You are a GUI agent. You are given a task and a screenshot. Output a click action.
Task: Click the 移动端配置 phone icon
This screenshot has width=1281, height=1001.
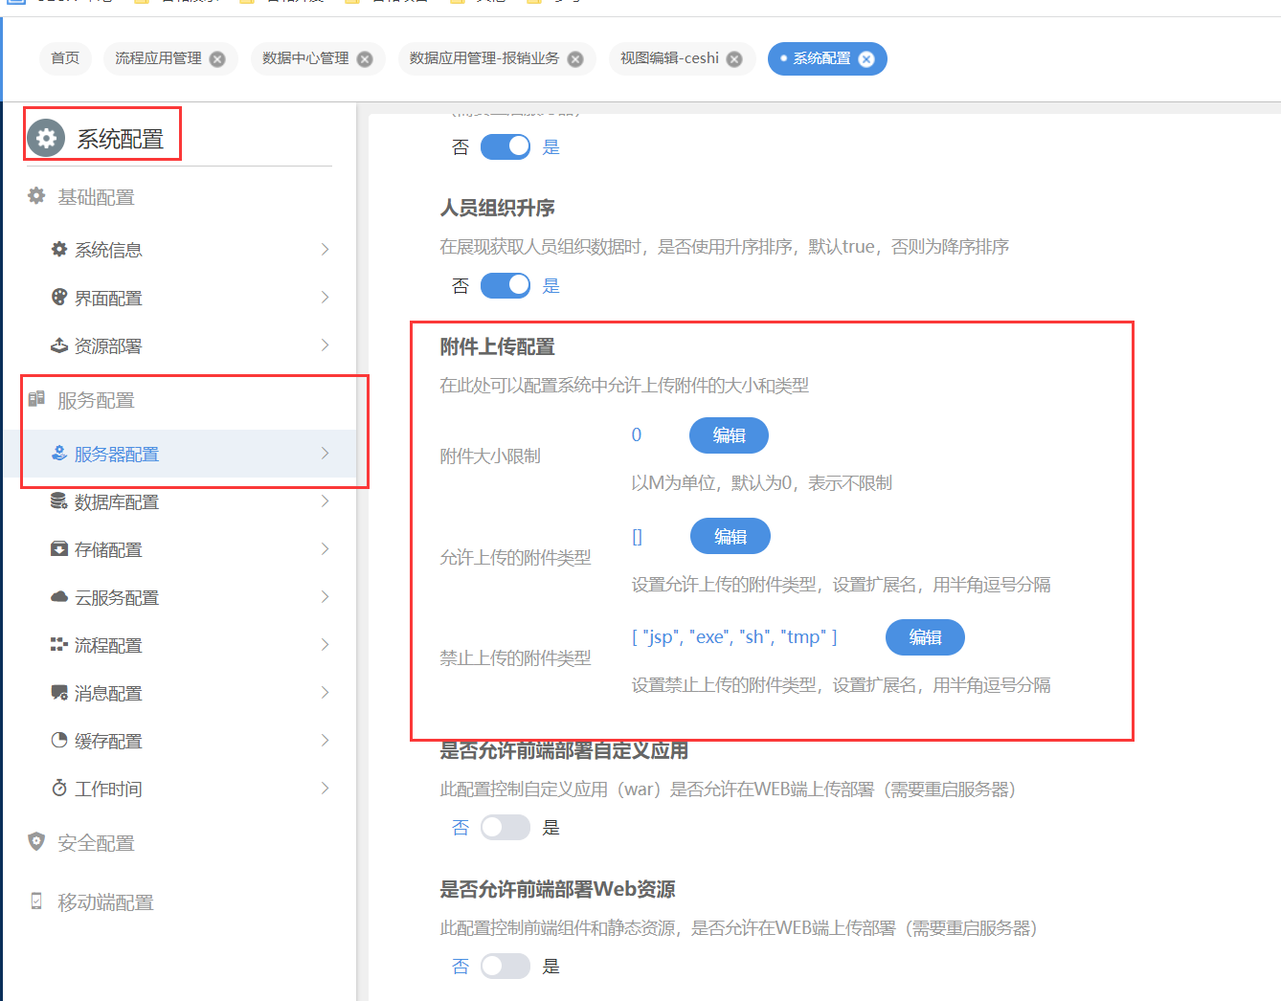(x=36, y=901)
